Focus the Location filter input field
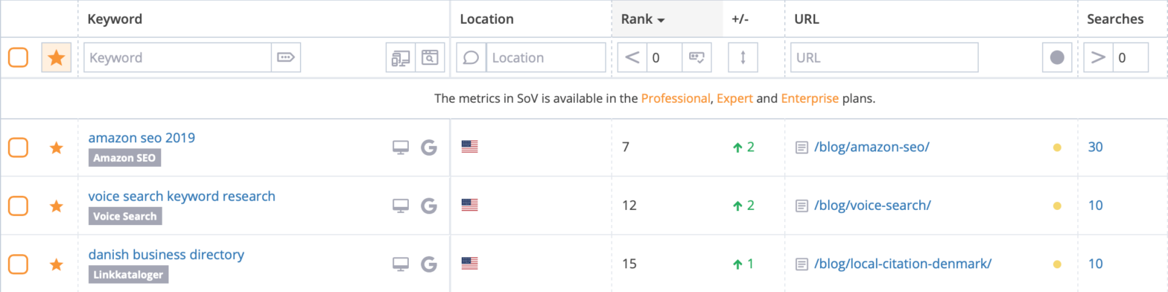Viewport: 1168px width, 292px height. 546,57
